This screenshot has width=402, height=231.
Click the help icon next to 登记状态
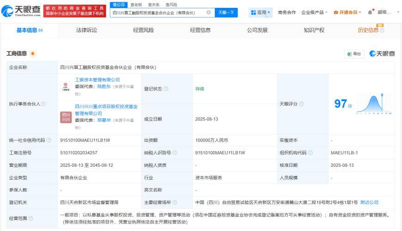166,89
